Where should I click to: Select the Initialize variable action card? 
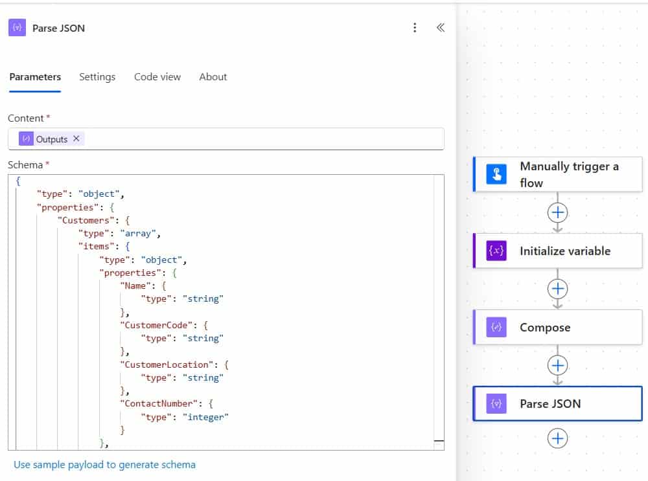tap(557, 251)
